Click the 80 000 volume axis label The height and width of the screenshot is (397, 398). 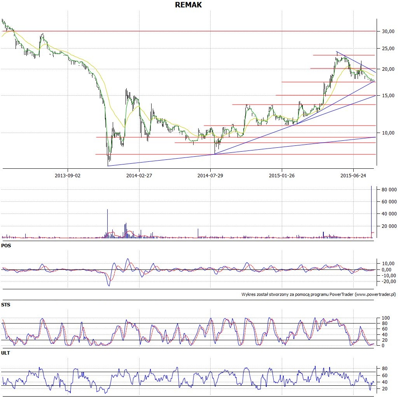389,189
